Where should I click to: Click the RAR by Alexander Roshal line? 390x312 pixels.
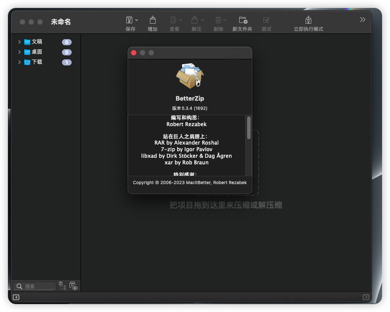pyautogui.click(x=186, y=143)
